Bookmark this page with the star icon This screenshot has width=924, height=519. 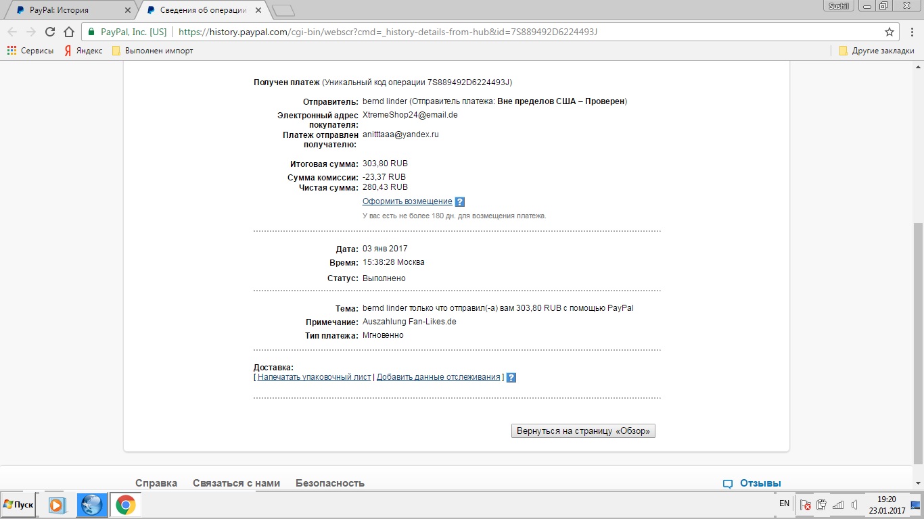pyautogui.click(x=890, y=32)
